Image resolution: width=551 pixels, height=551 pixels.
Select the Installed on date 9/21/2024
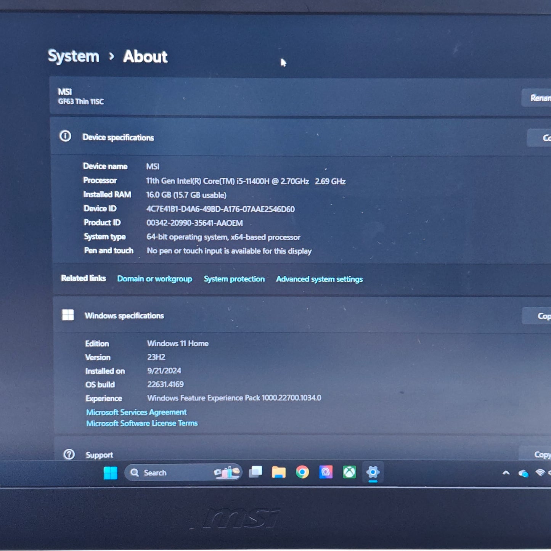click(x=164, y=371)
